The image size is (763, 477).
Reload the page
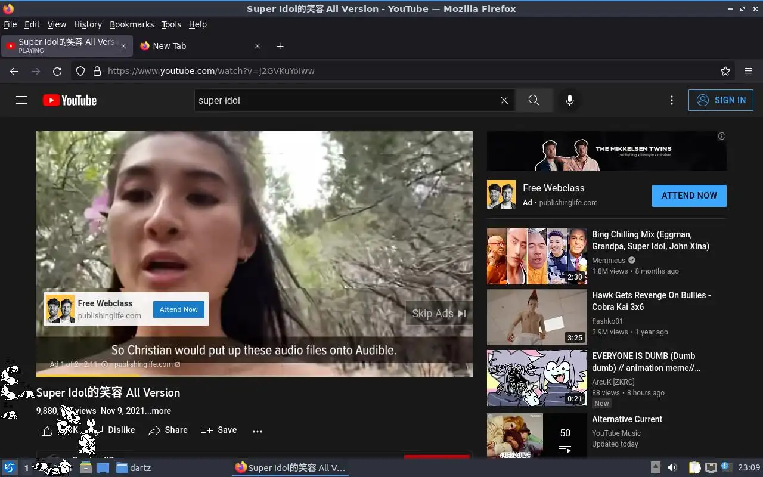click(x=57, y=71)
